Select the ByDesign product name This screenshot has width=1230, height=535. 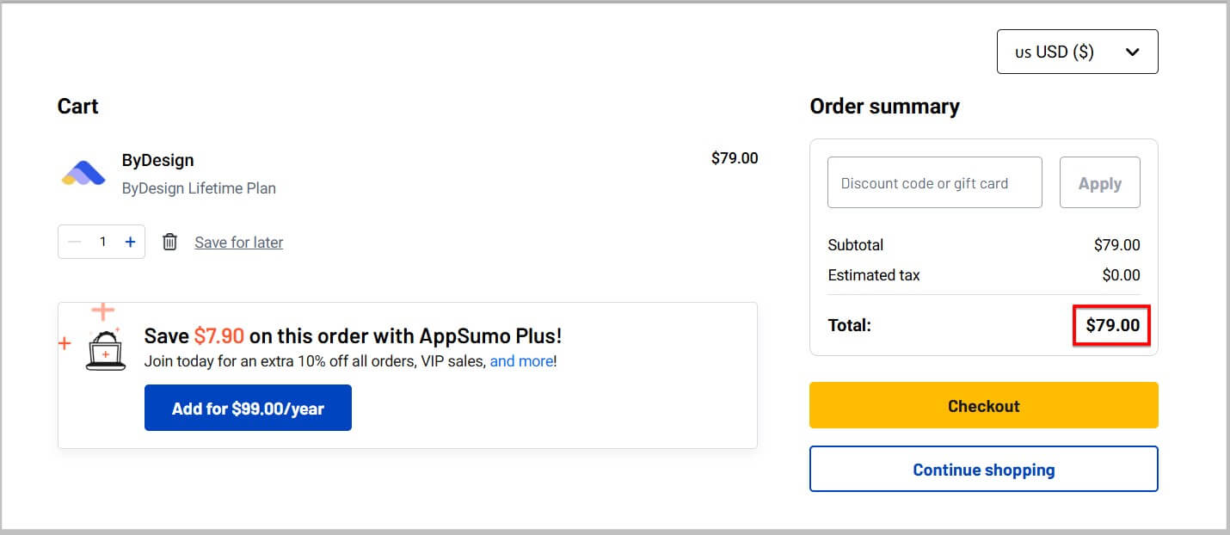click(x=157, y=160)
